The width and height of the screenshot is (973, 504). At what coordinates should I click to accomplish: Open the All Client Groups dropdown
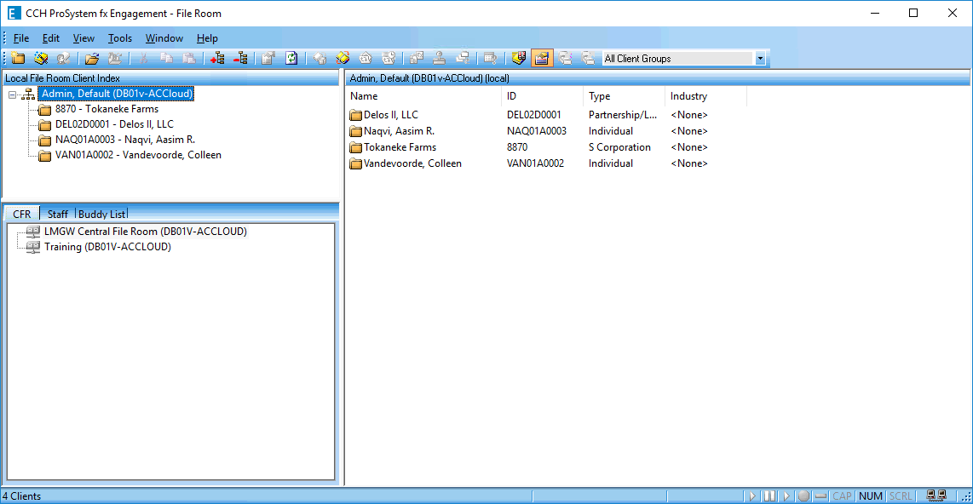tap(760, 58)
